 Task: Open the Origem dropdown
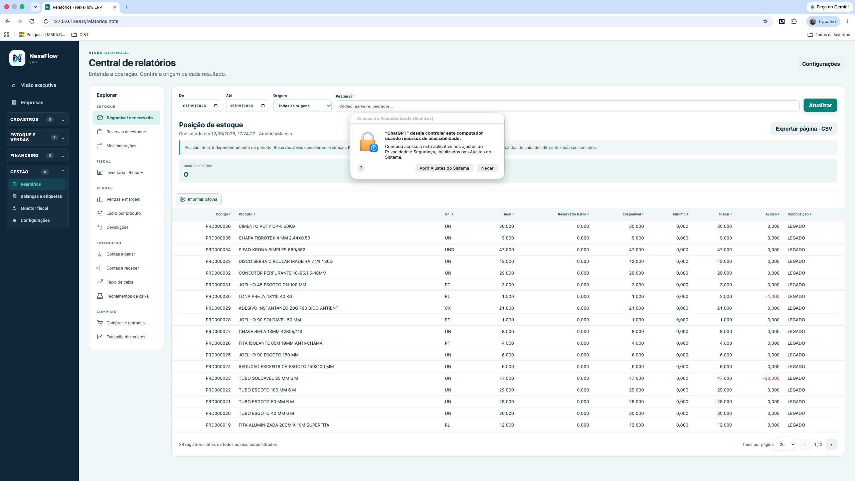tap(302, 106)
